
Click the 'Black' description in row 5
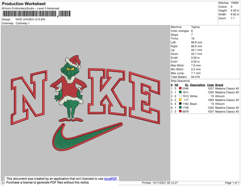(193, 104)
